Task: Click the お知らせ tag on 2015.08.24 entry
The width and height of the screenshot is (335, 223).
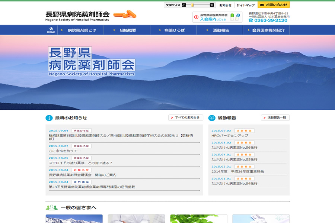Action: tap(82, 170)
